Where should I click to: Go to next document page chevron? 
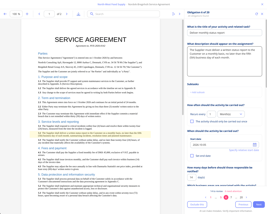coord(67,14)
